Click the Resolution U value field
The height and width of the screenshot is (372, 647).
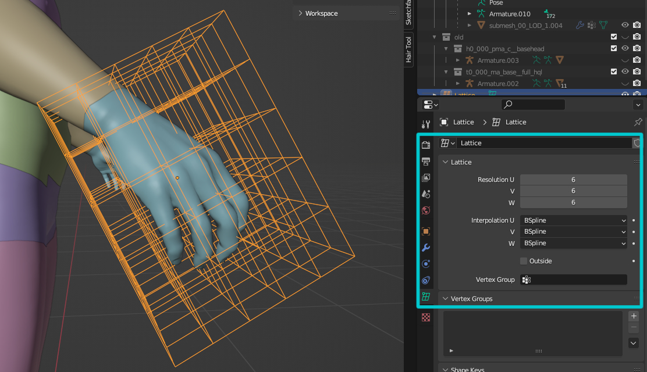[573, 180]
